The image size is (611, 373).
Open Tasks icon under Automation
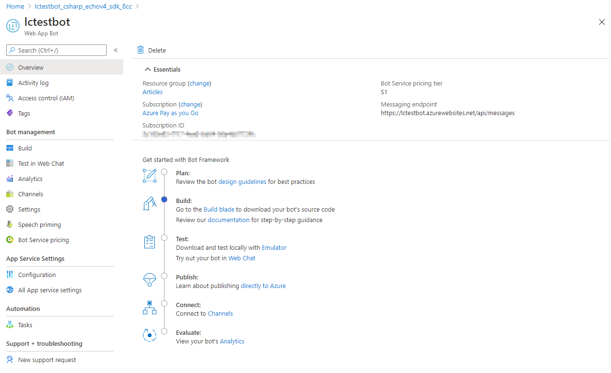[10, 325]
